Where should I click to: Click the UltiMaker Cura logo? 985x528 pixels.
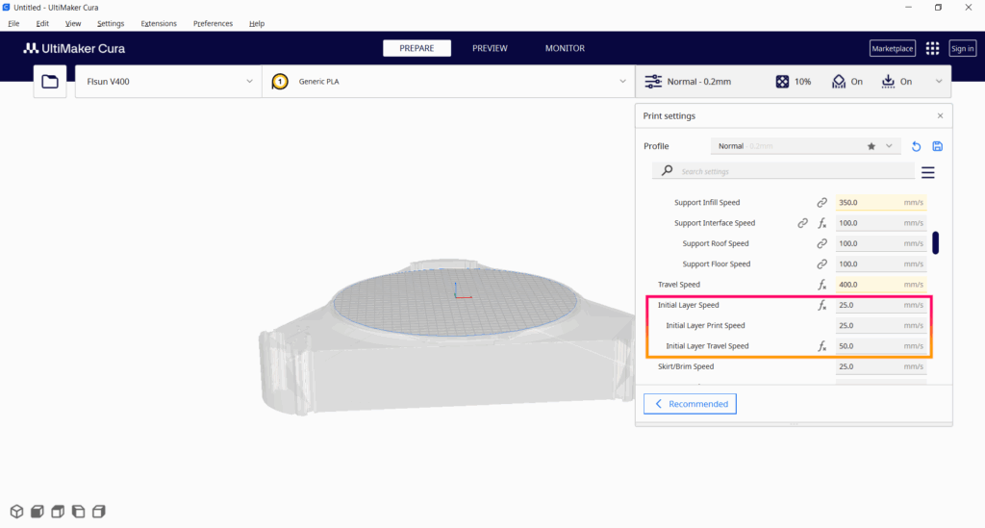[74, 48]
